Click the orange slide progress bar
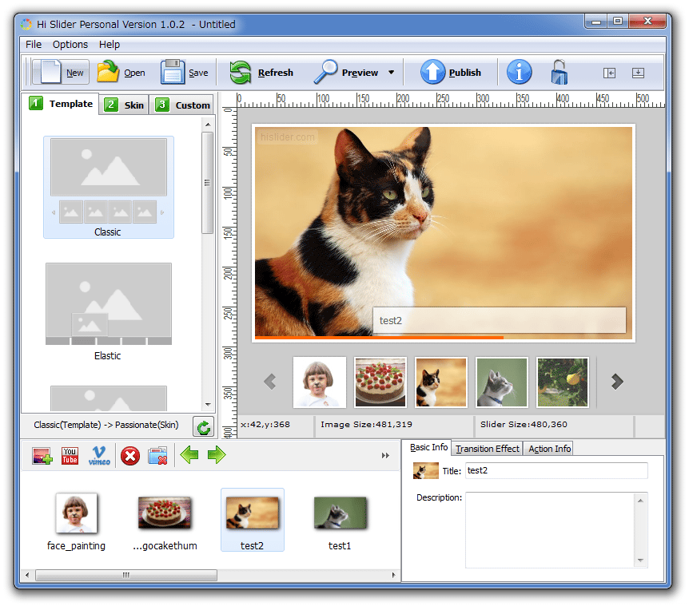 pyautogui.click(x=379, y=338)
